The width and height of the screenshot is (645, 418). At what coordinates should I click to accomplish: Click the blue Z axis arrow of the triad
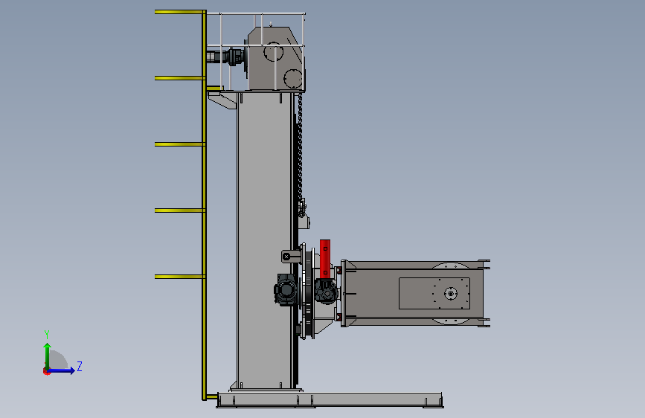pos(62,370)
